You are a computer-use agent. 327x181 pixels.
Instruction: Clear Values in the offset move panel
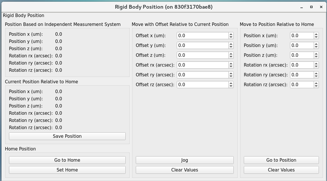click(185, 170)
